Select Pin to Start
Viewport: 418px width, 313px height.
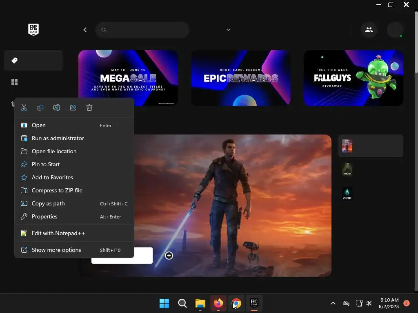(x=74, y=164)
